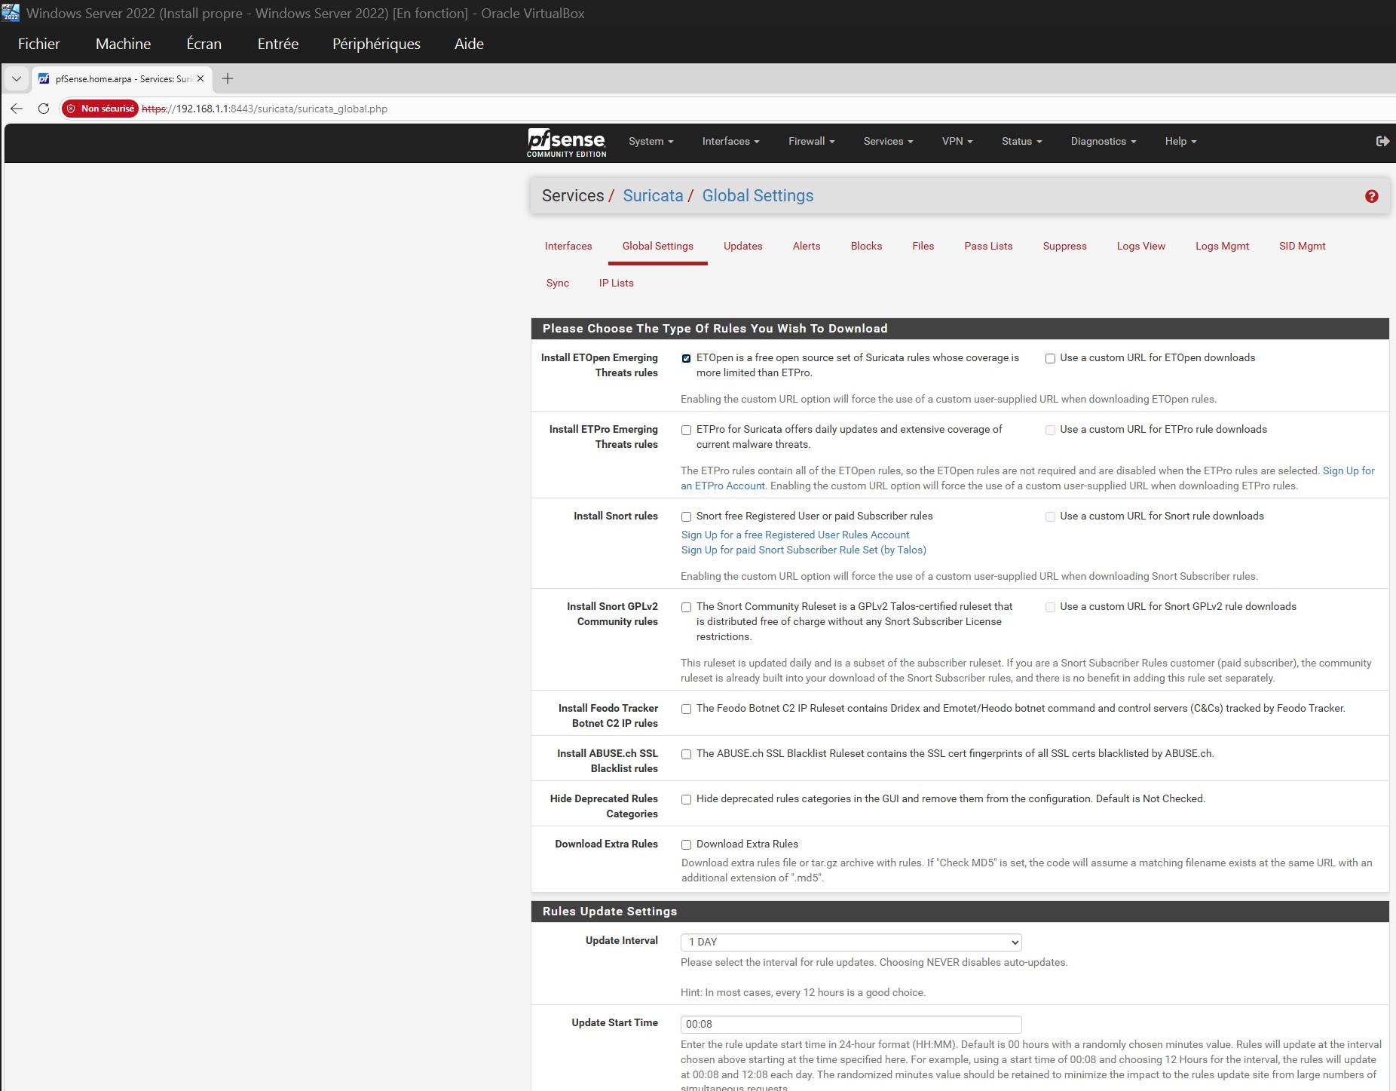The width and height of the screenshot is (1396, 1091).
Task: Open the tab search chevron in browser
Action: pyautogui.click(x=16, y=78)
